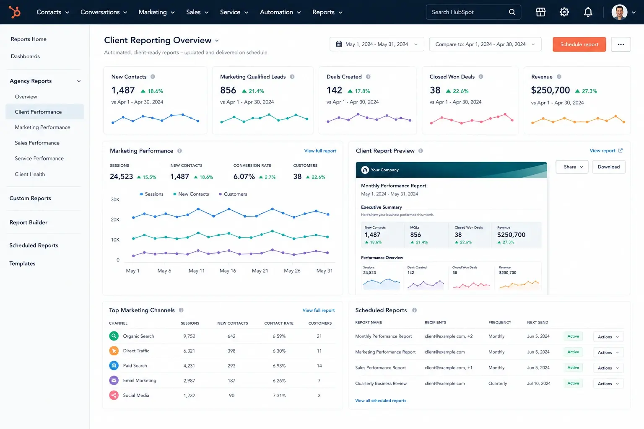This screenshot has width=644, height=429.
Task: Click info icon beside Closed Won Deals
Action: (x=481, y=77)
